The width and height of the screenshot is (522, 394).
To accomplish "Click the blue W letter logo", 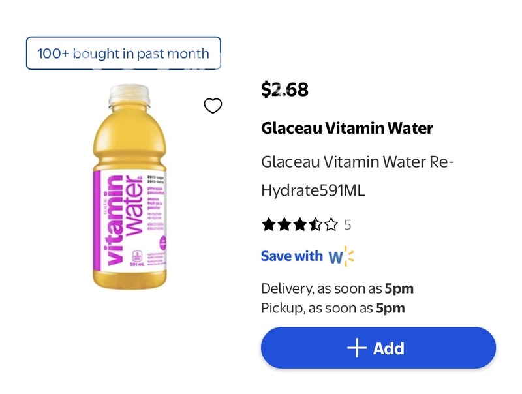I will [335, 257].
